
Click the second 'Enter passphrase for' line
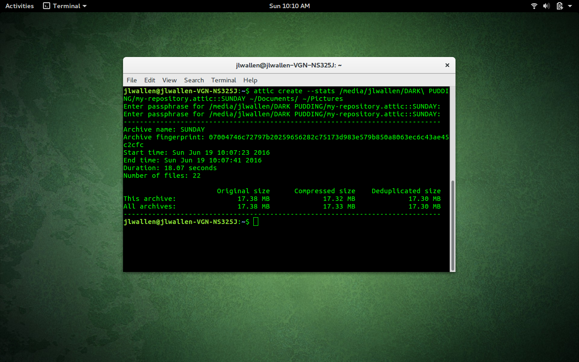[282, 114]
